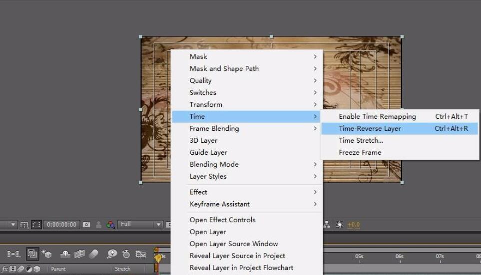This screenshot has width=481, height=275.
Task: Click the Brainstorm lightbulb bubble icon
Action: point(112,254)
